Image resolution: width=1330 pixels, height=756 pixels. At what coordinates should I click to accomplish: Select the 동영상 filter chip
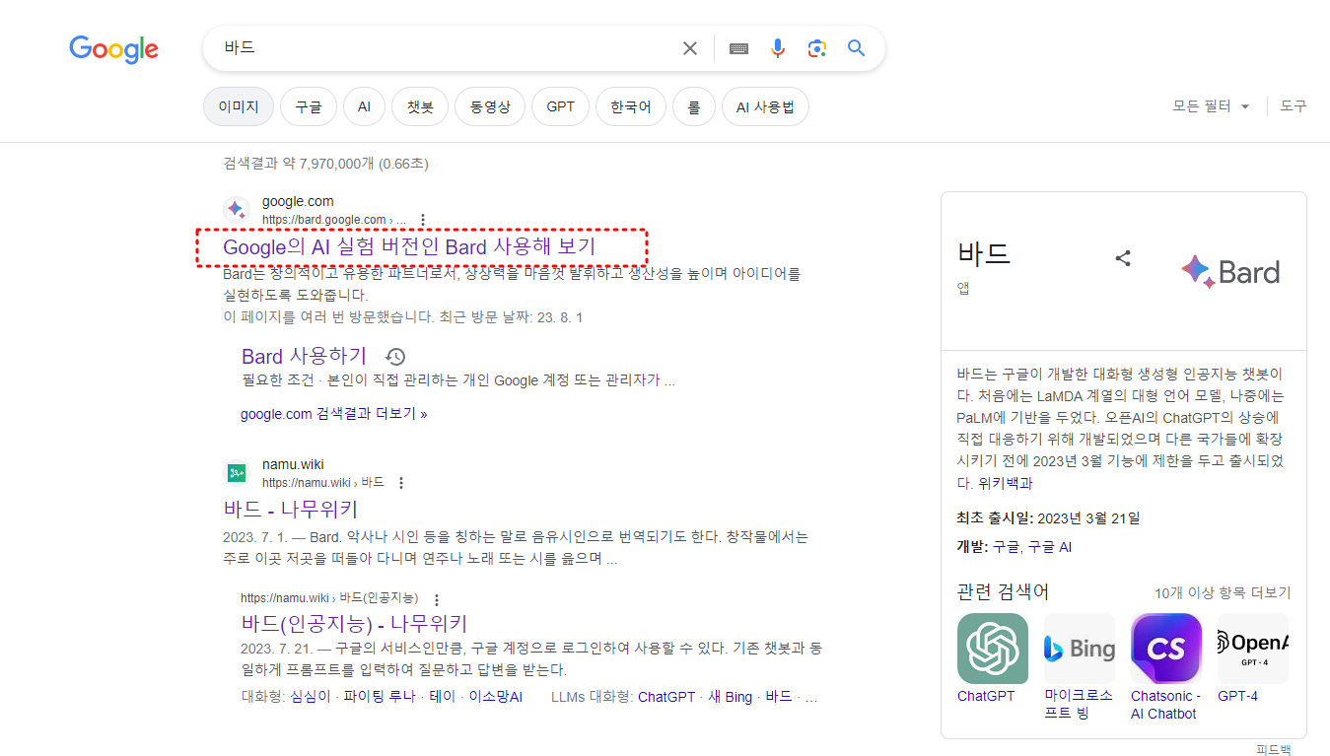tap(490, 106)
